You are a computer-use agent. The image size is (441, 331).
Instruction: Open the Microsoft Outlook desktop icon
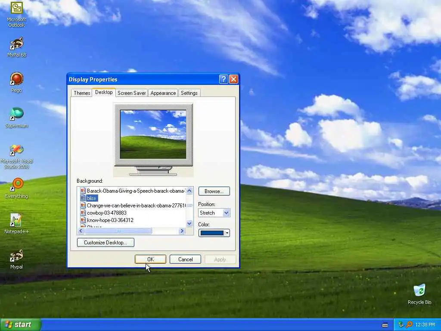pos(16,14)
